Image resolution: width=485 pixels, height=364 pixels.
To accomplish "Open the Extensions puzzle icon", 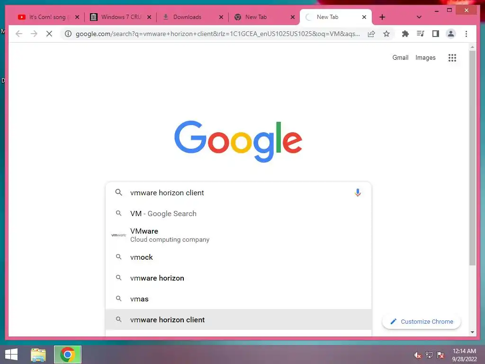I will 405,34.
